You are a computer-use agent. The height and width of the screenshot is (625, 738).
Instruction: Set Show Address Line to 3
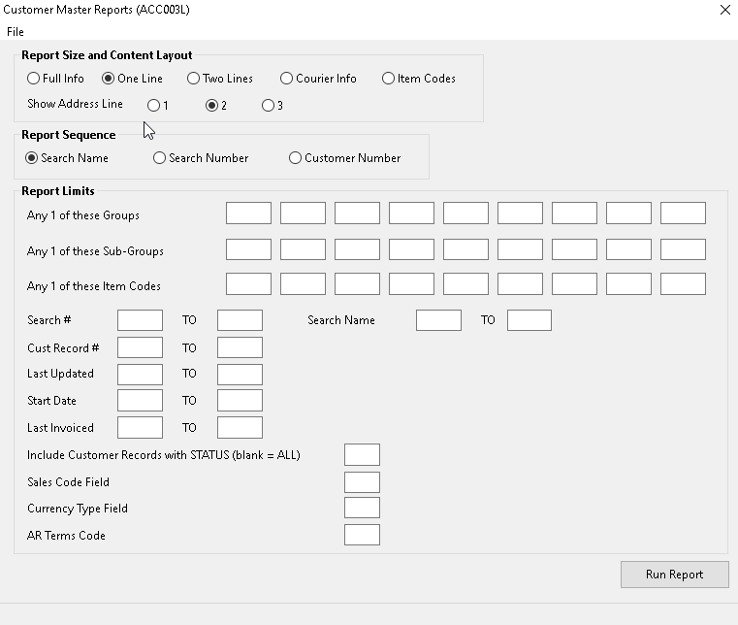[x=273, y=105]
